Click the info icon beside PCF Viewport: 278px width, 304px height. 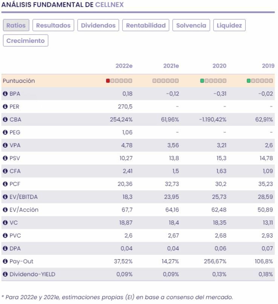5,184
